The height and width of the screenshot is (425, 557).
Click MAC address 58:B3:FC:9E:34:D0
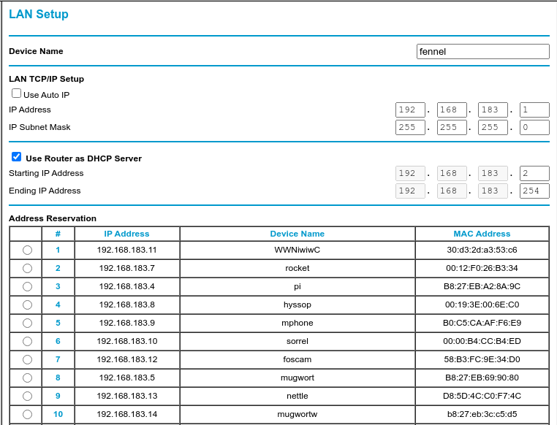tap(482, 360)
